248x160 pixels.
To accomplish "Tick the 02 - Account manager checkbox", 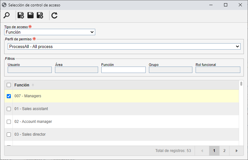I will coord(9,122).
